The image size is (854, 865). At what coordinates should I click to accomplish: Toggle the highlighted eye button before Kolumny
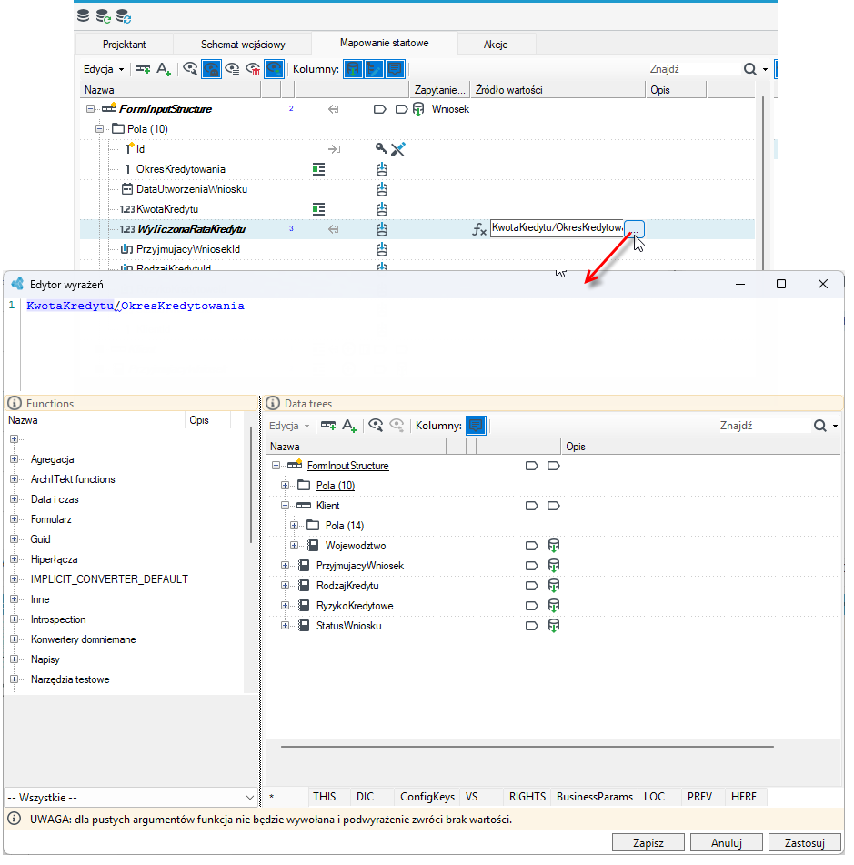pos(274,69)
